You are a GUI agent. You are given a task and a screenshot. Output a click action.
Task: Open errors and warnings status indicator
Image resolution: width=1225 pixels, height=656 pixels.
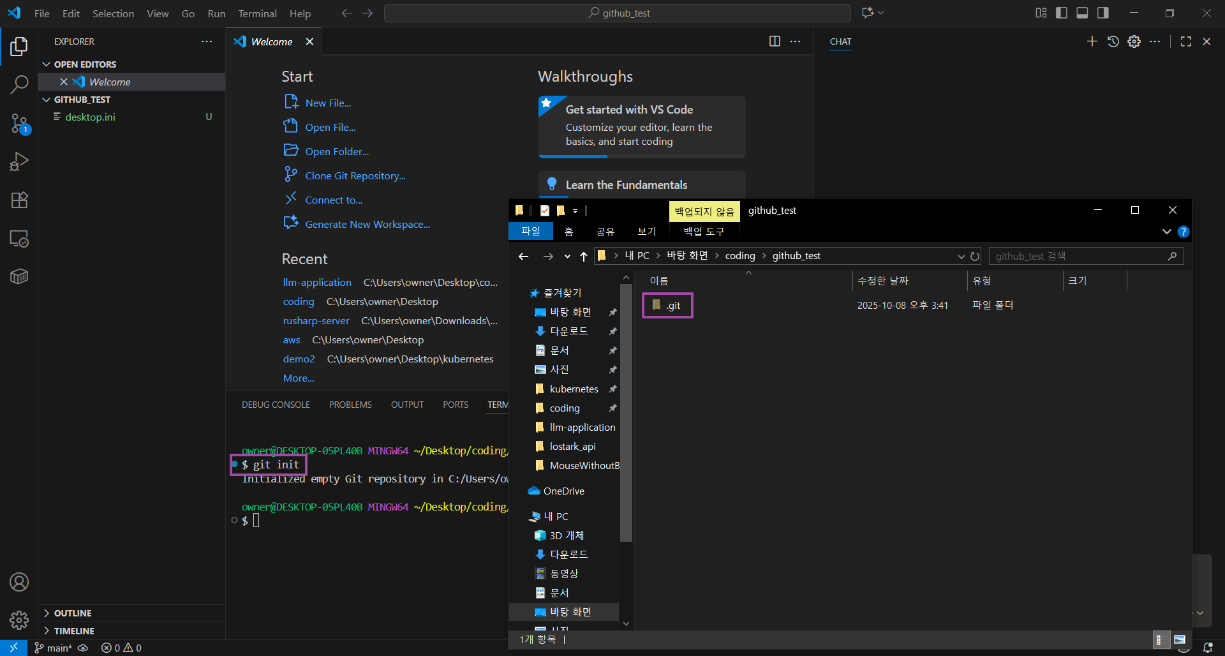click(x=121, y=648)
